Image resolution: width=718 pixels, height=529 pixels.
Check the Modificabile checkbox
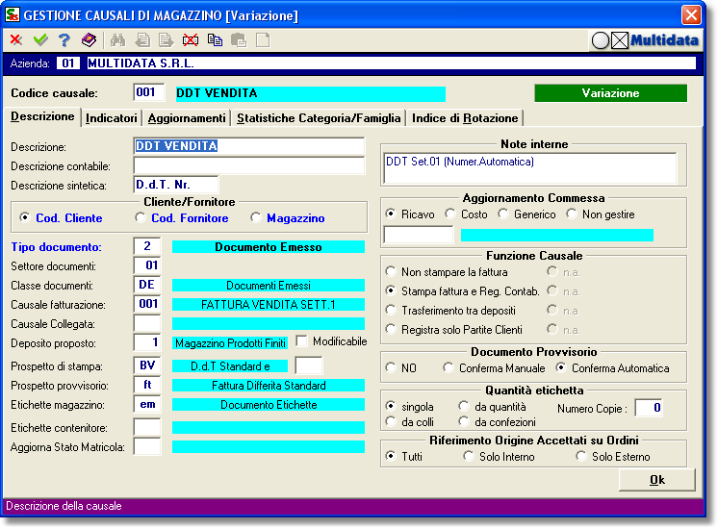pyautogui.click(x=301, y=341)
